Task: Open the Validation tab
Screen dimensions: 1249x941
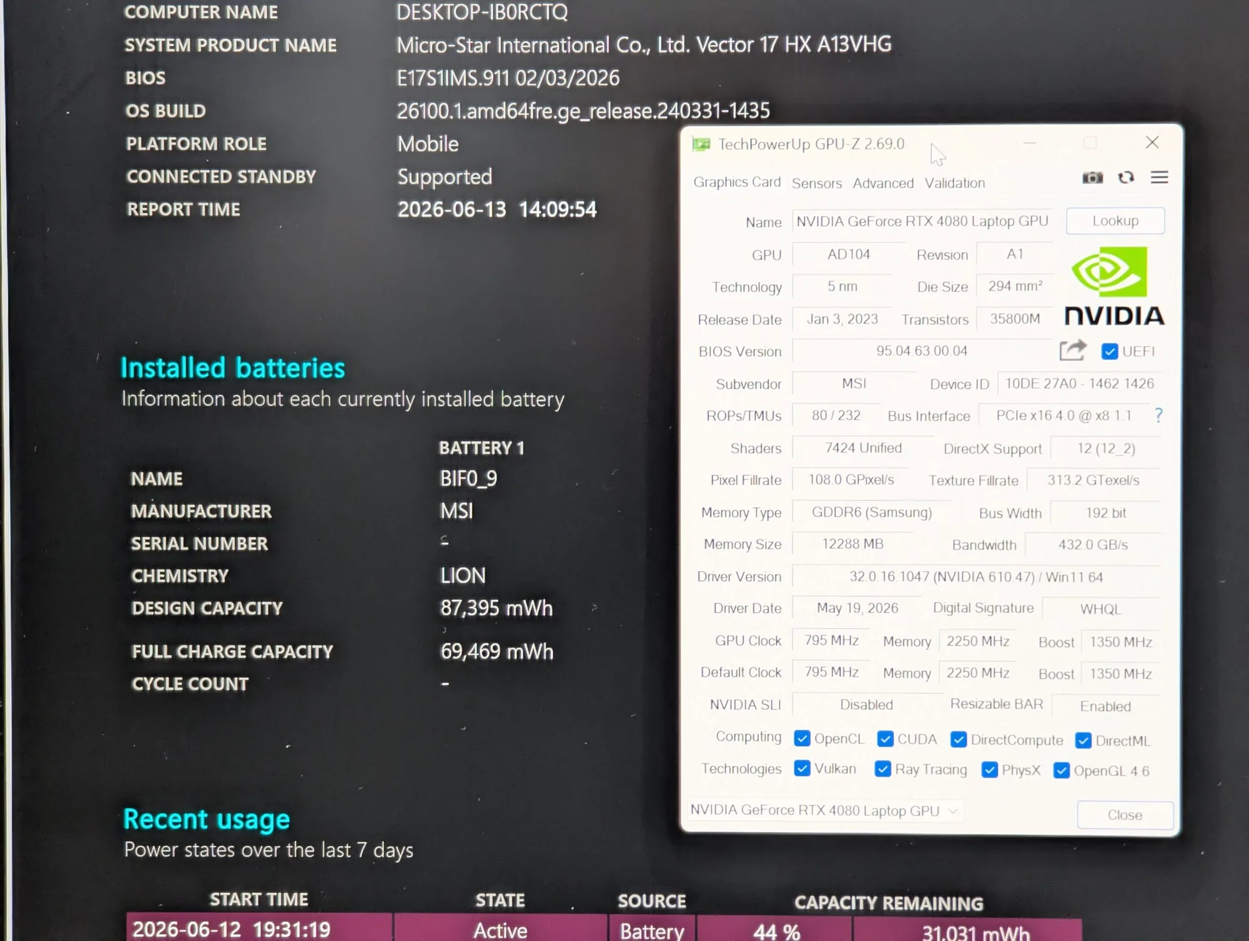Action: click(x=955, y=183)
